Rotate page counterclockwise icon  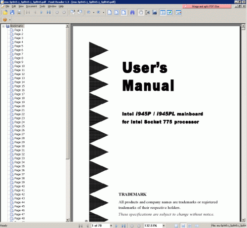tap(80, 12)
